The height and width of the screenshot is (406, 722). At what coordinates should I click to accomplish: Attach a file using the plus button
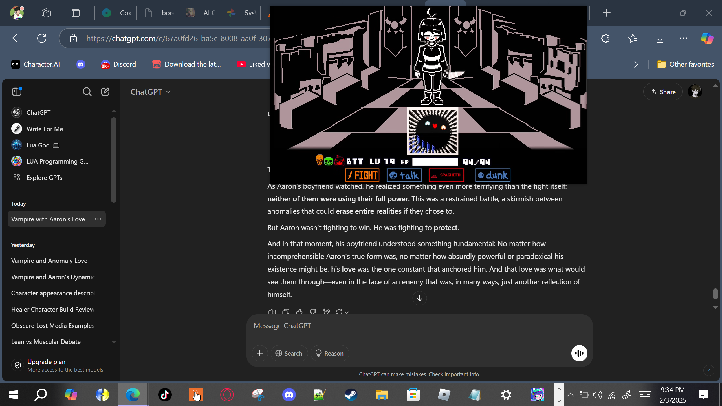click(260, 353)
